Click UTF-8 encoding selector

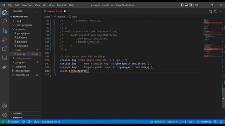click(x=183, y=122)
